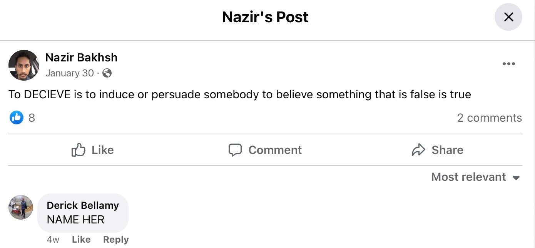This screenshot has width=535, height=248.
Task: Click the arrow beside Most relevant
Action: (517, 178)
